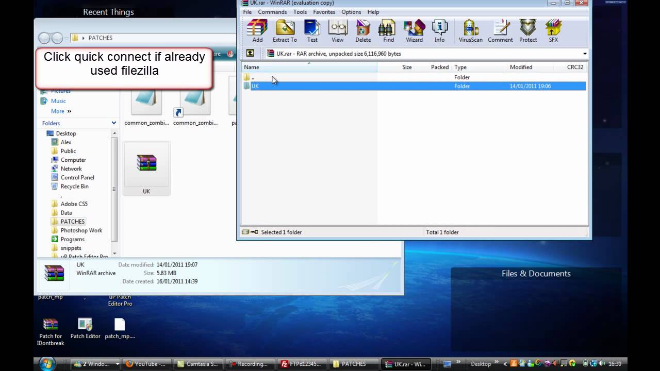Screen dimensions: 660x371
Task: Click the View toolbar icon in WinRAR
Action: pos(338,31)
